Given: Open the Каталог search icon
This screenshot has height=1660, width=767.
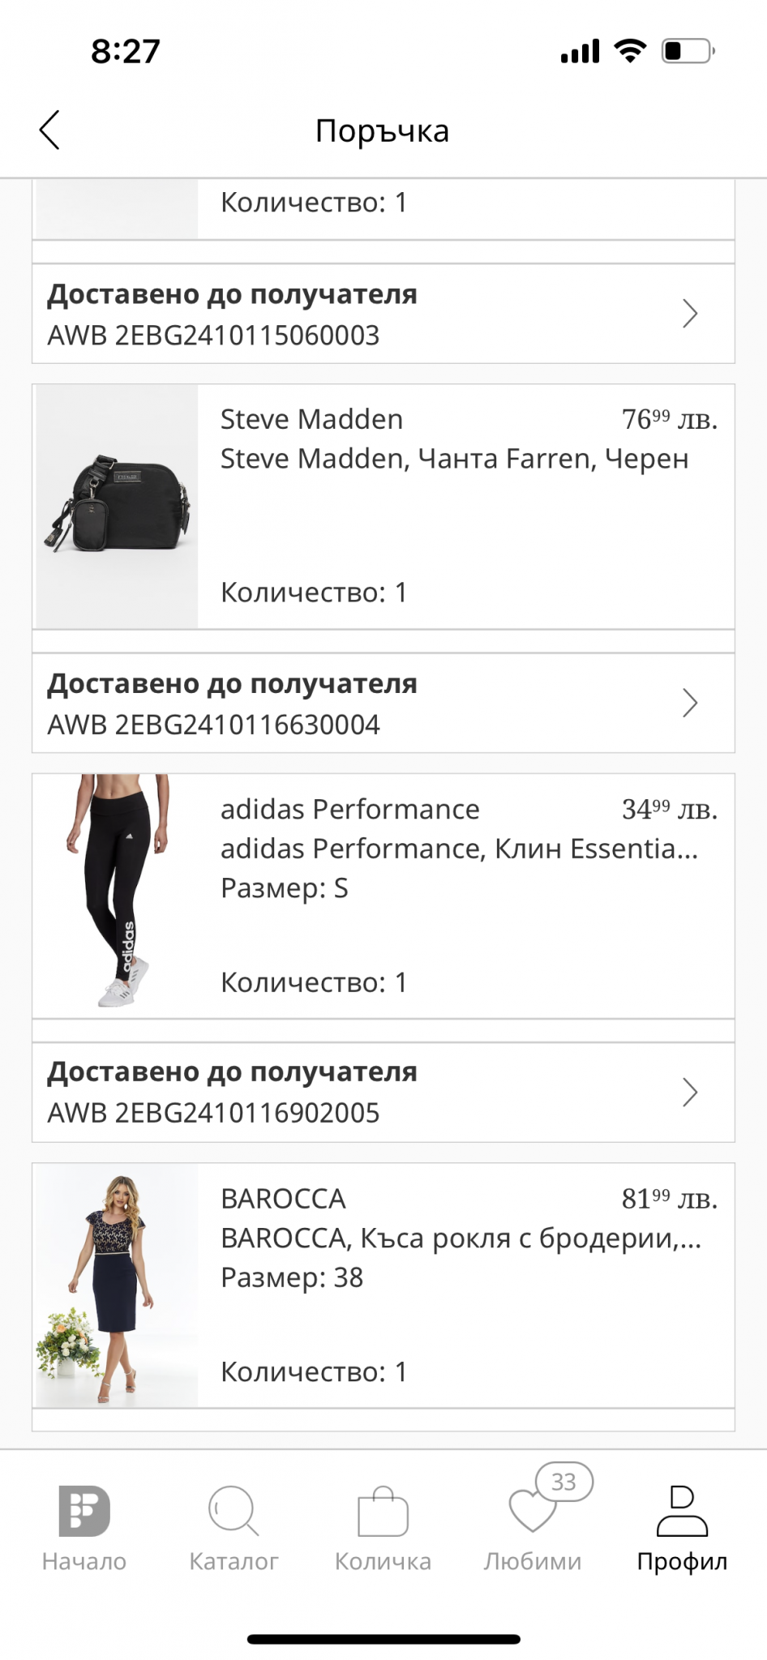Looking at the screenshot, I should (x=234, y=1511).
